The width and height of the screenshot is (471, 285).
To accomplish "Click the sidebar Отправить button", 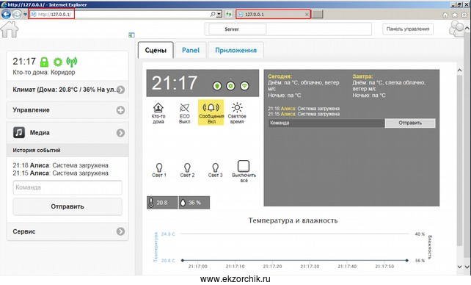I will 67,206.
